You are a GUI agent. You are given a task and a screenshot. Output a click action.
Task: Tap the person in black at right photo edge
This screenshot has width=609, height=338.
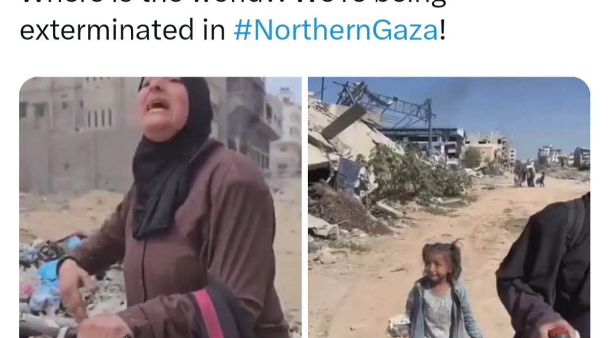click(x=546, y=268)
